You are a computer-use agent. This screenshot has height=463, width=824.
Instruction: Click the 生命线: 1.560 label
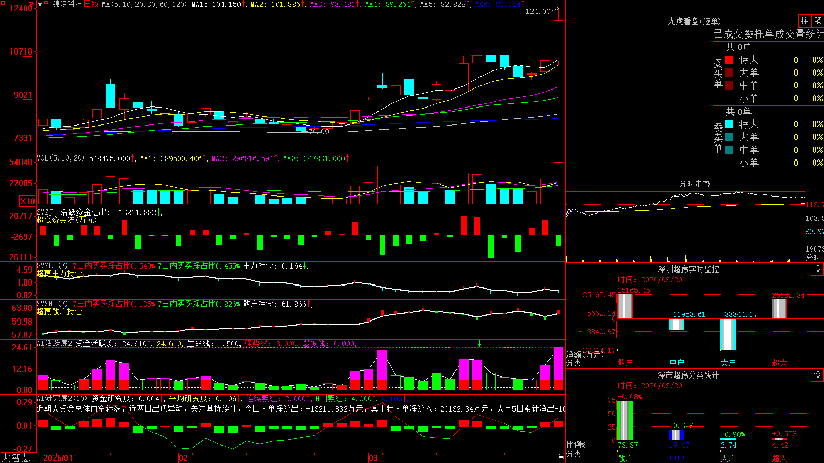pyautogui.click(x=213, y=343)
